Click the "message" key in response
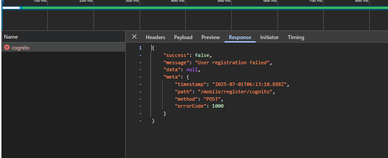Image resolution: width=388 pixels, height=158 pixels. click(176, 63)
